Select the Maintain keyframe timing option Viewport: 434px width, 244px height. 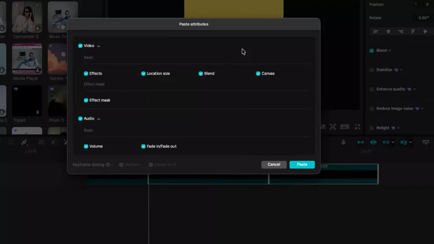[x=122, y=165]
